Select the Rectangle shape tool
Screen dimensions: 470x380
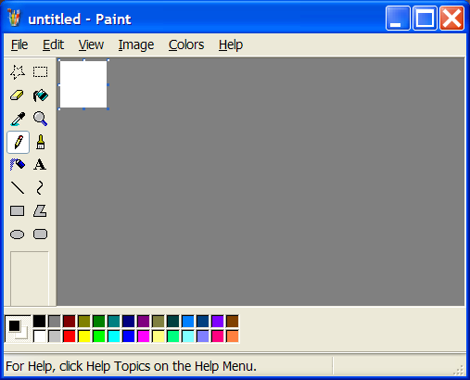18,211
